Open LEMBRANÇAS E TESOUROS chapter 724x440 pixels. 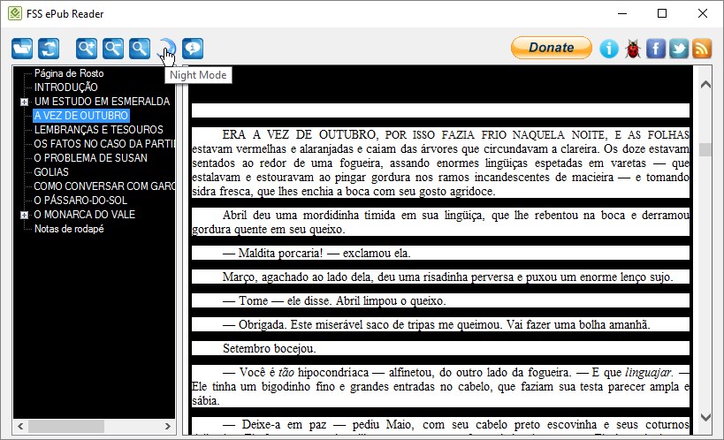click(x=98, y=130)
